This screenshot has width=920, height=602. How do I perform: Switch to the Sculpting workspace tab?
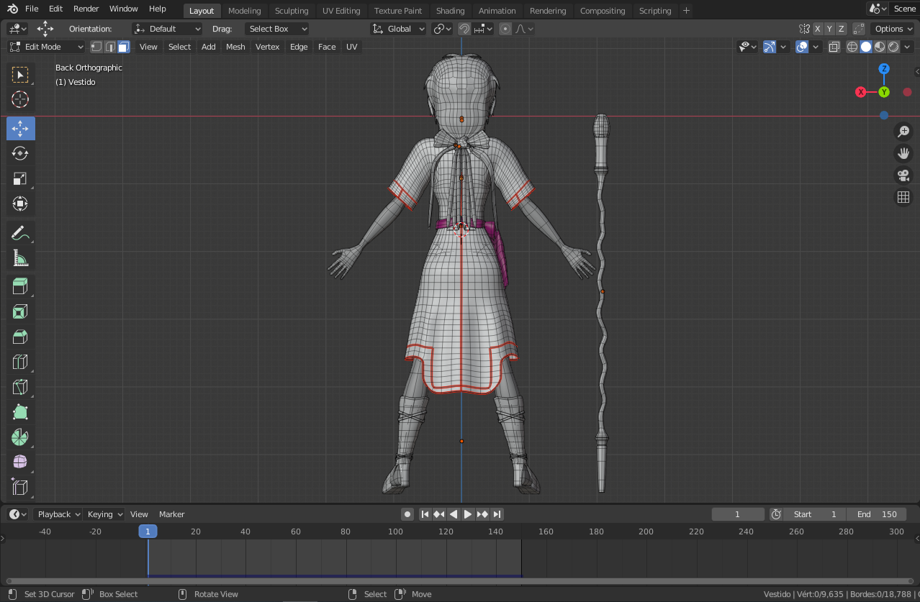[x=292, y=11]
